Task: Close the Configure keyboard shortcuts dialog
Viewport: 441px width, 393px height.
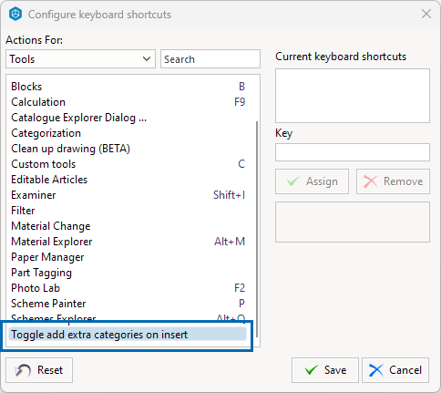Action: [x=426, y=14]
